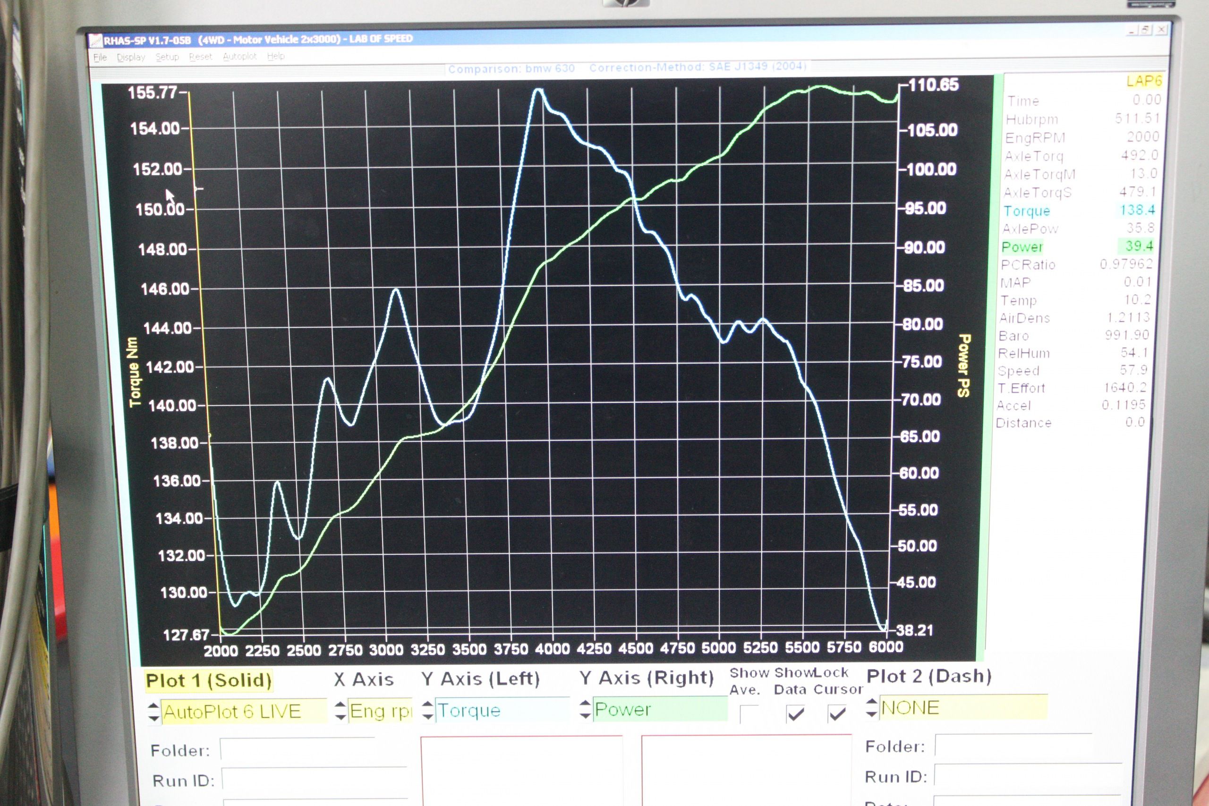The width and height of the screenshot is (1209, 806).
Task: Click the Correction-Method SAE J1349 label
Action: (x=698, y=67)
